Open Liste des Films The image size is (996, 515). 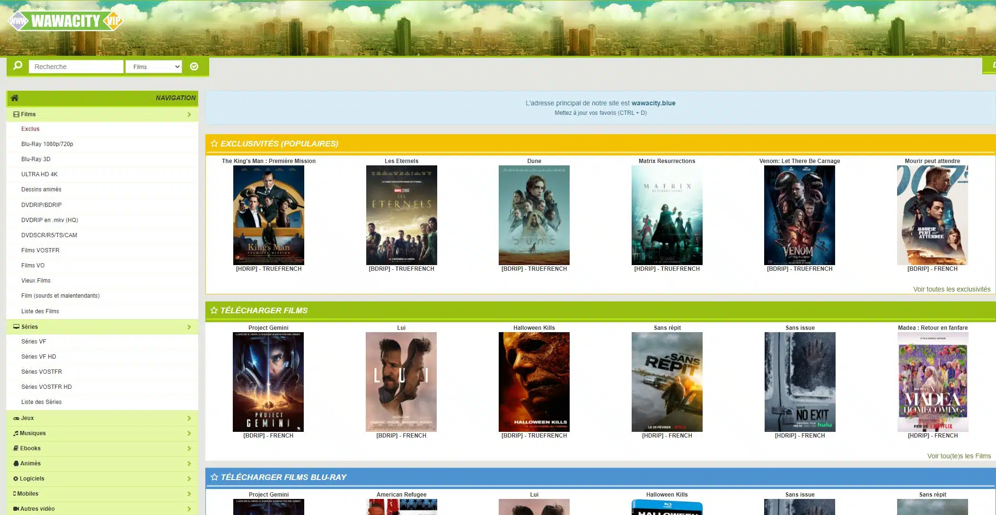click(40, 311)
